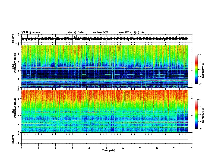Click the "VLF Spectra" plot title

coord(31,33)
